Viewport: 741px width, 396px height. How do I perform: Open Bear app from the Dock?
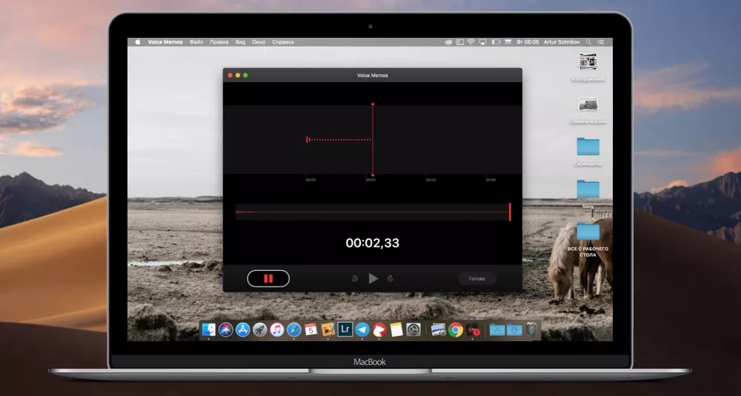379,329
